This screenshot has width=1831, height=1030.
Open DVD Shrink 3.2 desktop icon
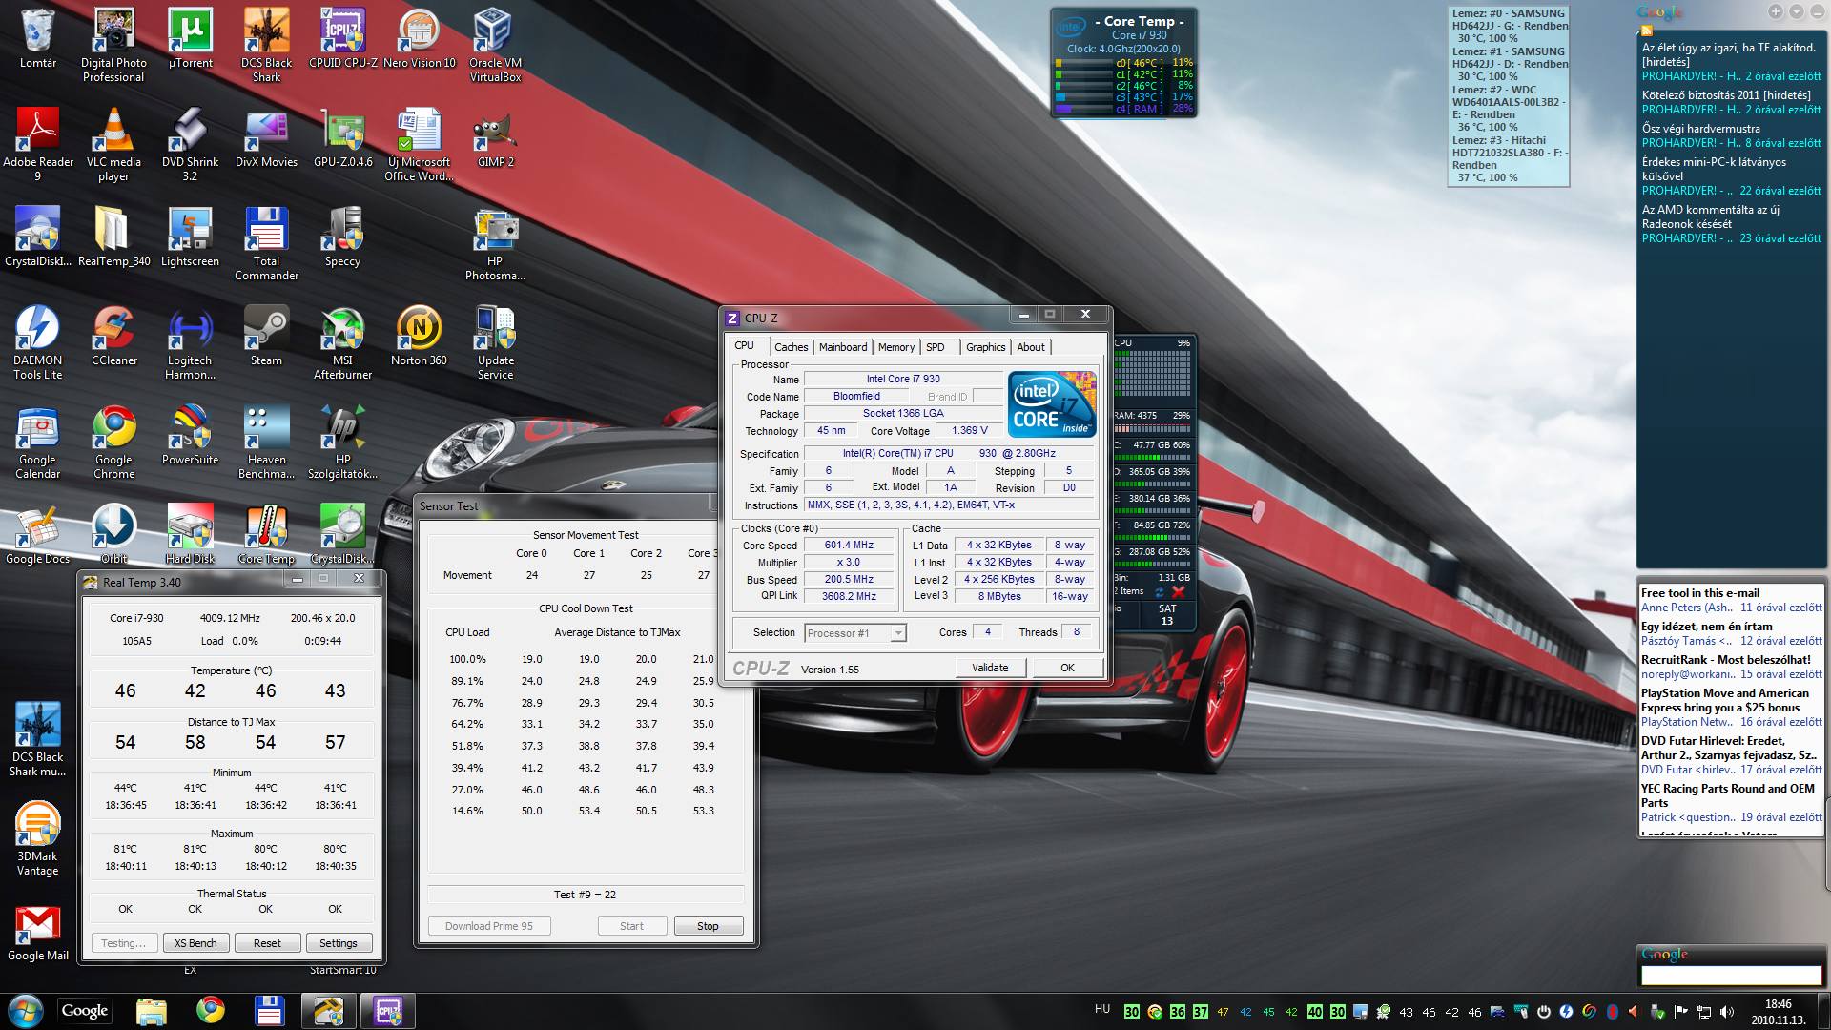click(190, 144)
